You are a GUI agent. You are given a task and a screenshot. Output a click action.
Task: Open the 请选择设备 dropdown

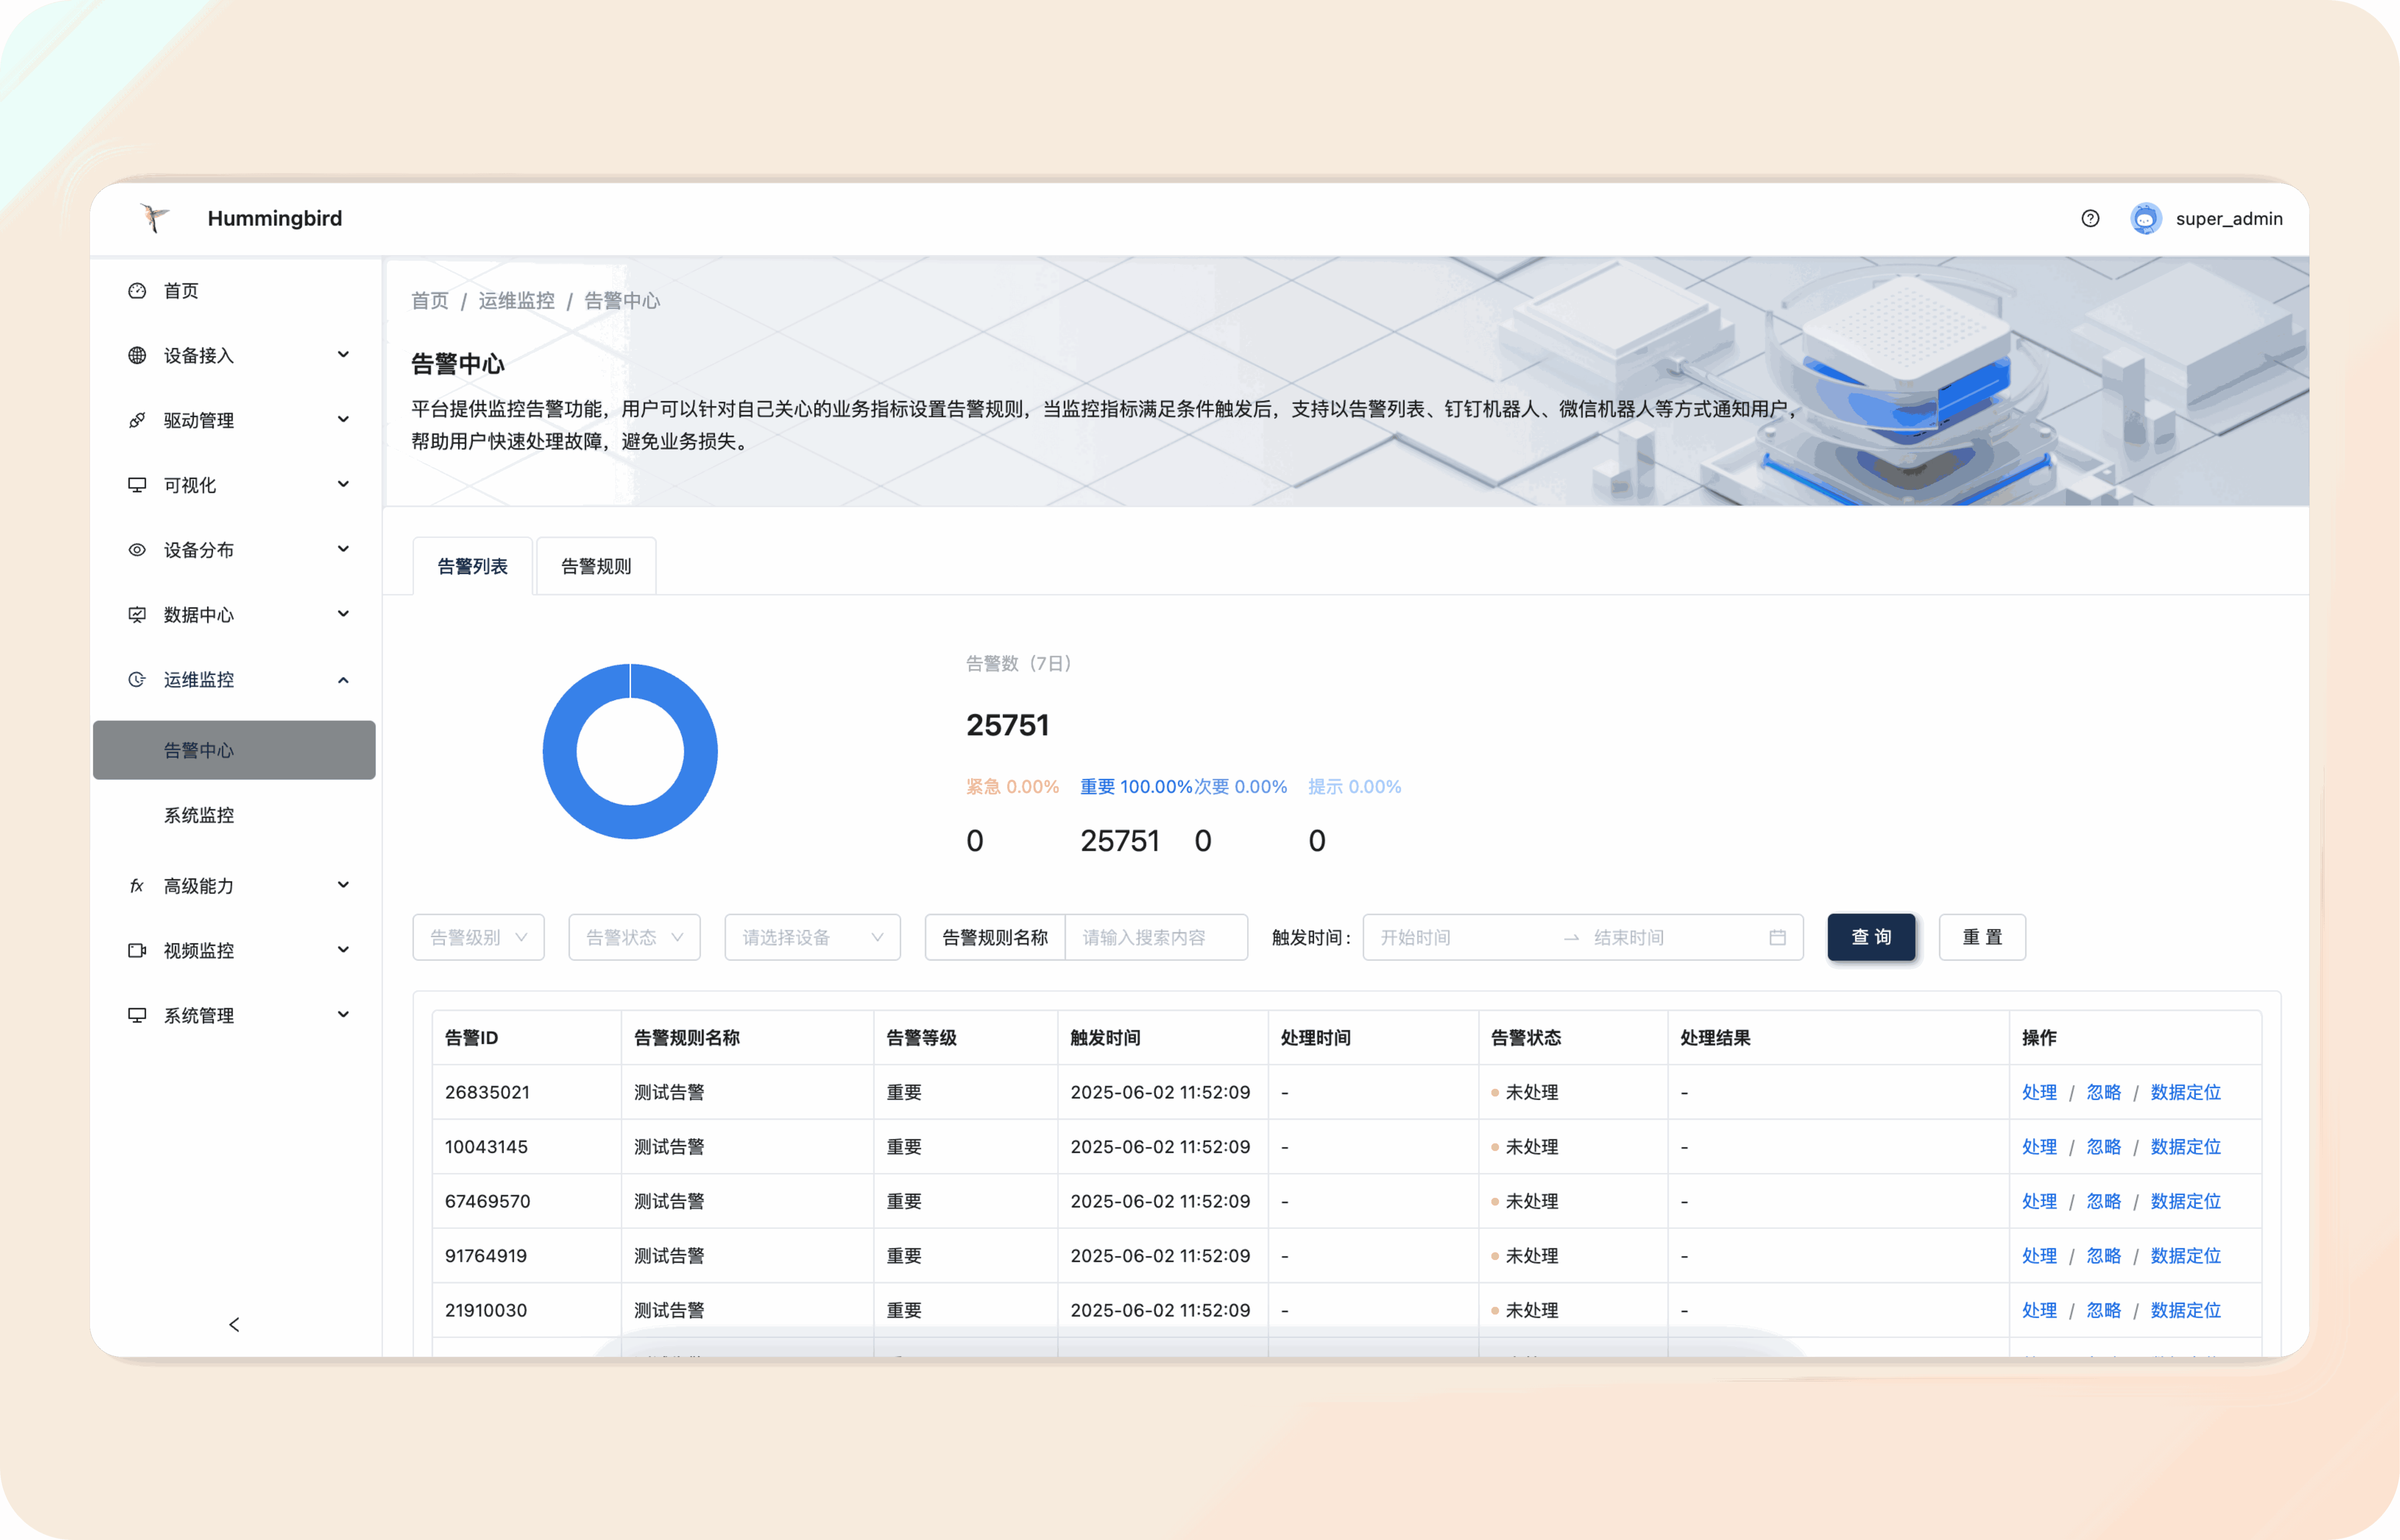812,937
